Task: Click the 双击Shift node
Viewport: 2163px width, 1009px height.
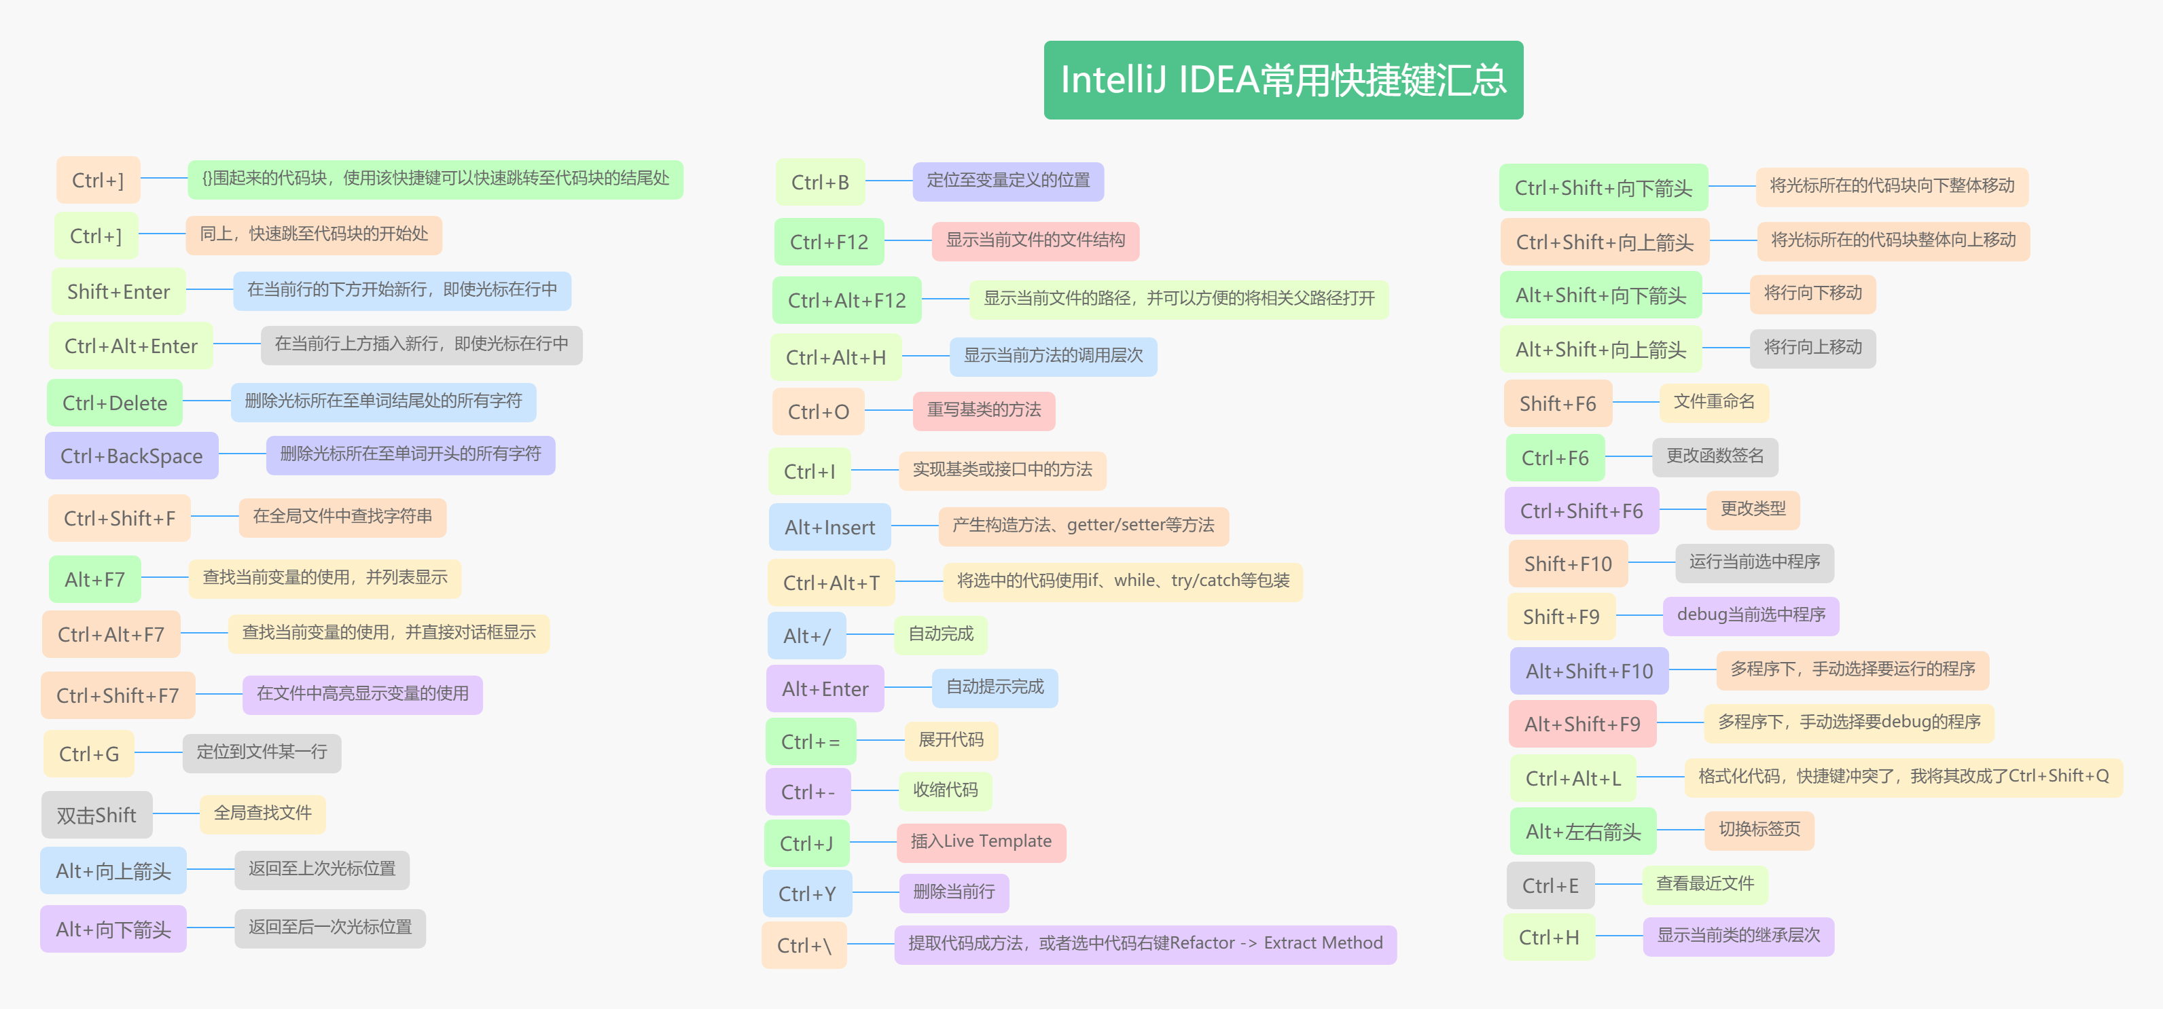Action: [96, 814]
